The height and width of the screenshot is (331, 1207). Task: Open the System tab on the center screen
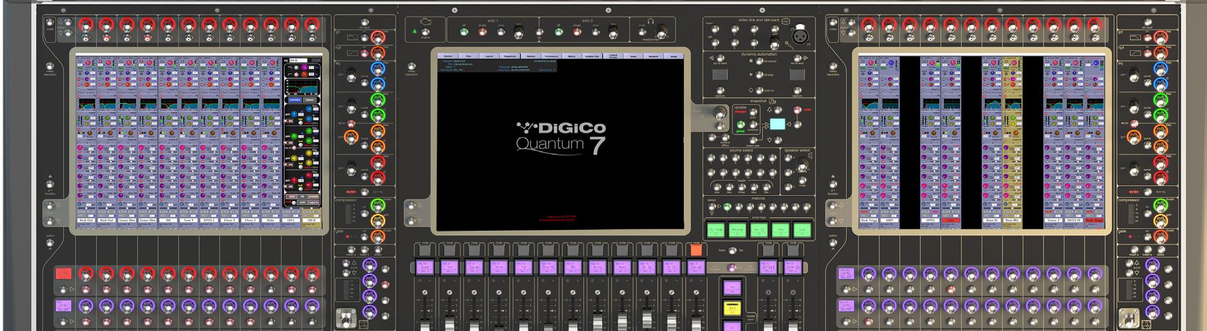coord(448,56)
